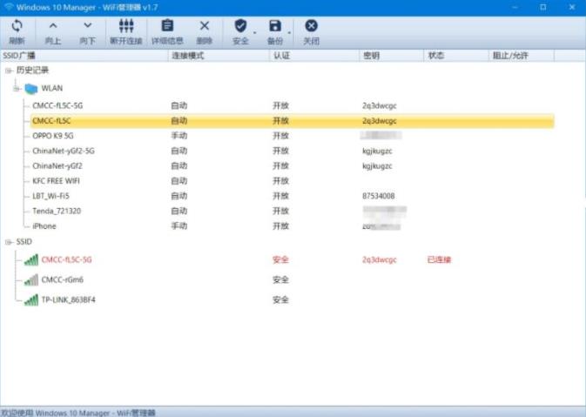This screenshot has height=417, width=586.
Task: Click the Security (安全) shield icon
Action: tap(240, 26)
